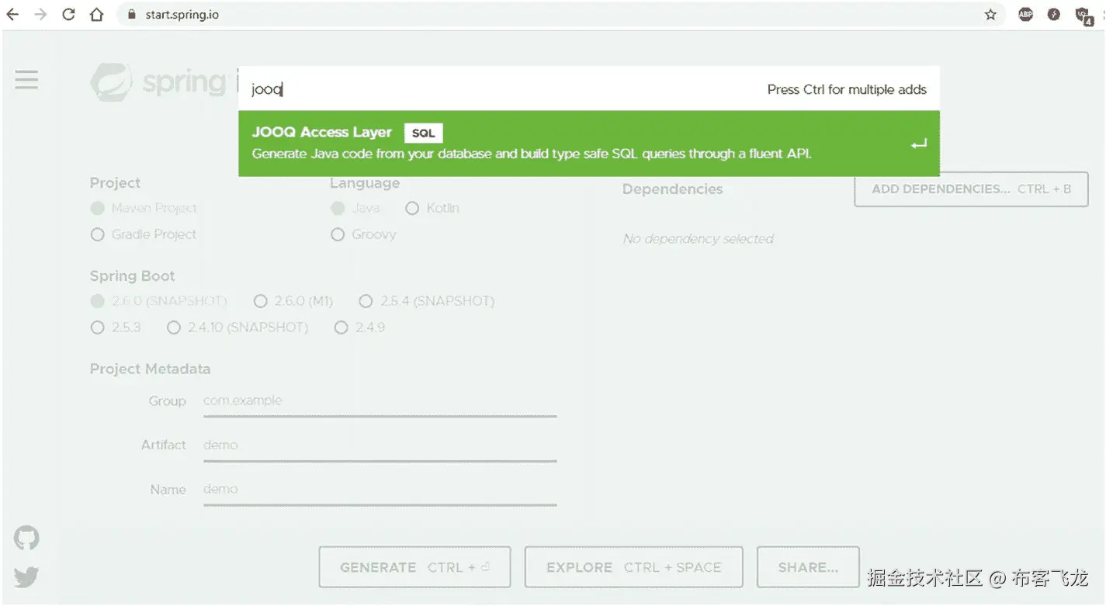Click the round dark extension icon
This screenshot has height=606, width=1106.
(1054, 14)
